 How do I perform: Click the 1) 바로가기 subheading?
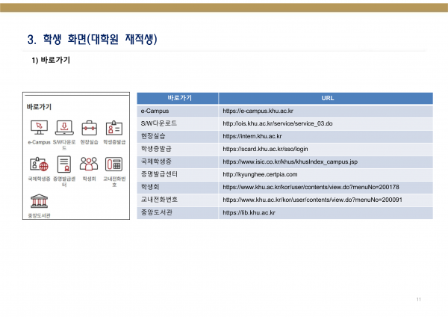(51, 61)
